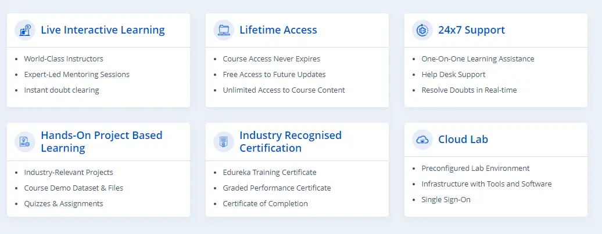Select the Course Access Never Expires item
The image size is (602, 234).
(271, 59)
